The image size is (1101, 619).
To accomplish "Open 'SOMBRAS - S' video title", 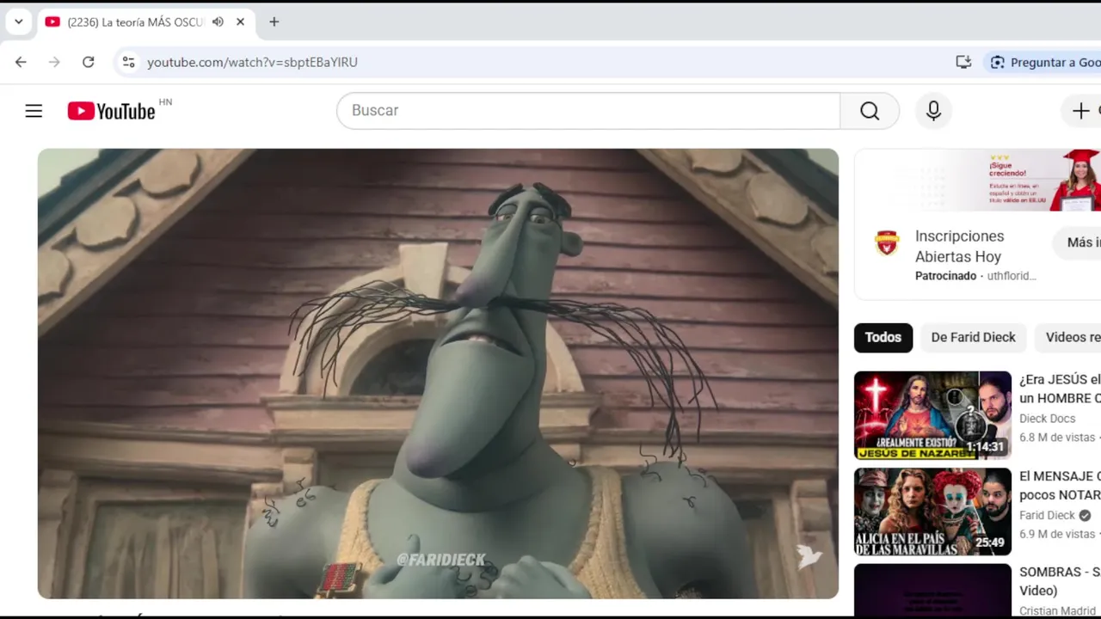I will point(1060,581).
